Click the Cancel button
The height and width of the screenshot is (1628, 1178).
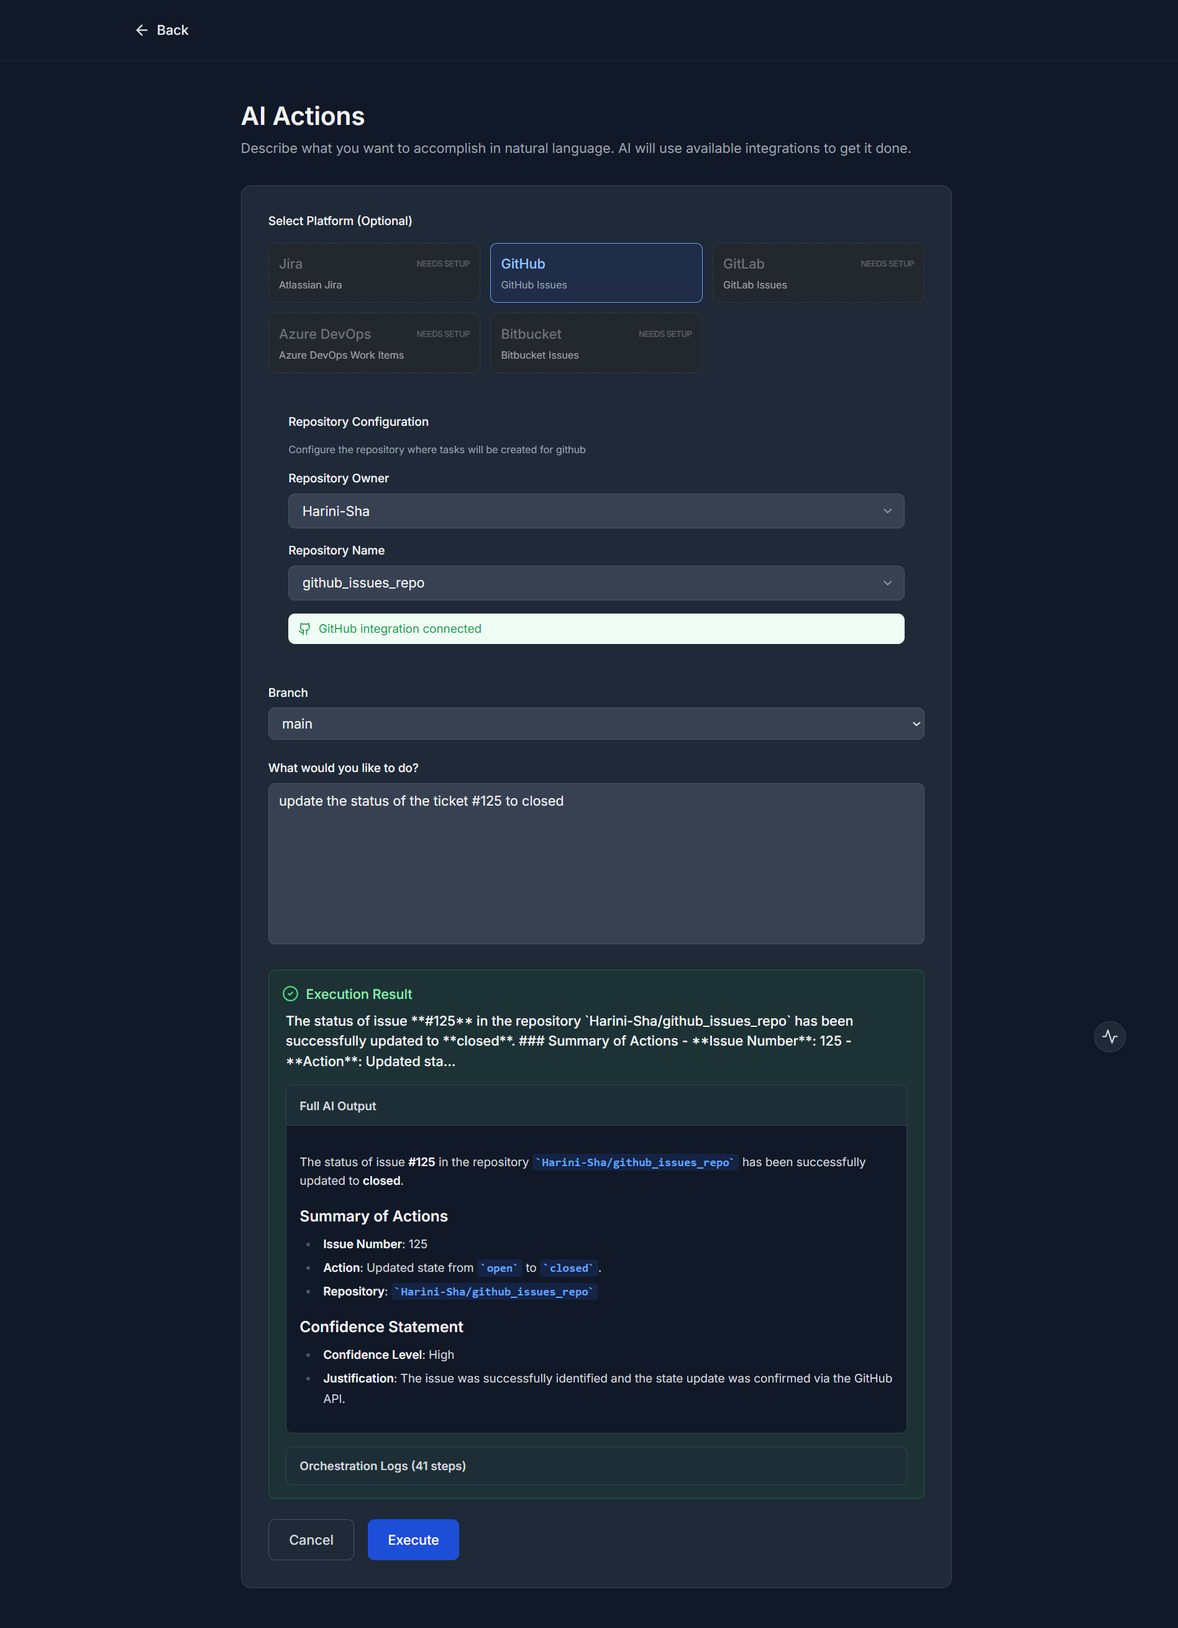point(311,1540)
